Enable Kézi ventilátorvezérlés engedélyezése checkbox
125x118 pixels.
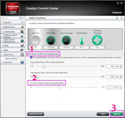[x=31, y=83]
